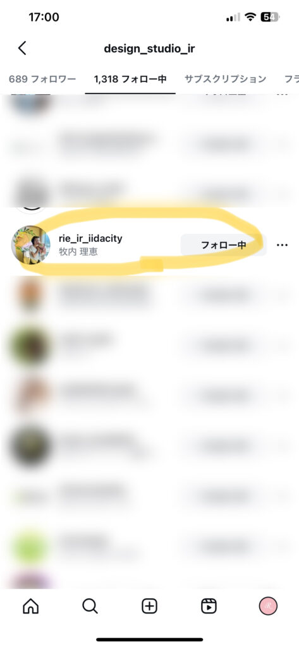The height and width of the screenshot is (647, 299).
Task: Open rie_ir_iidacity profile picture
Action: coord(30,245)
